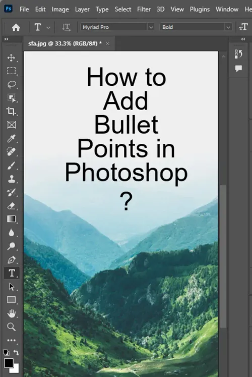252x377 pixels.
Task: Select the Brush tool
Action: pyautogui.click(x=11, y=166)
